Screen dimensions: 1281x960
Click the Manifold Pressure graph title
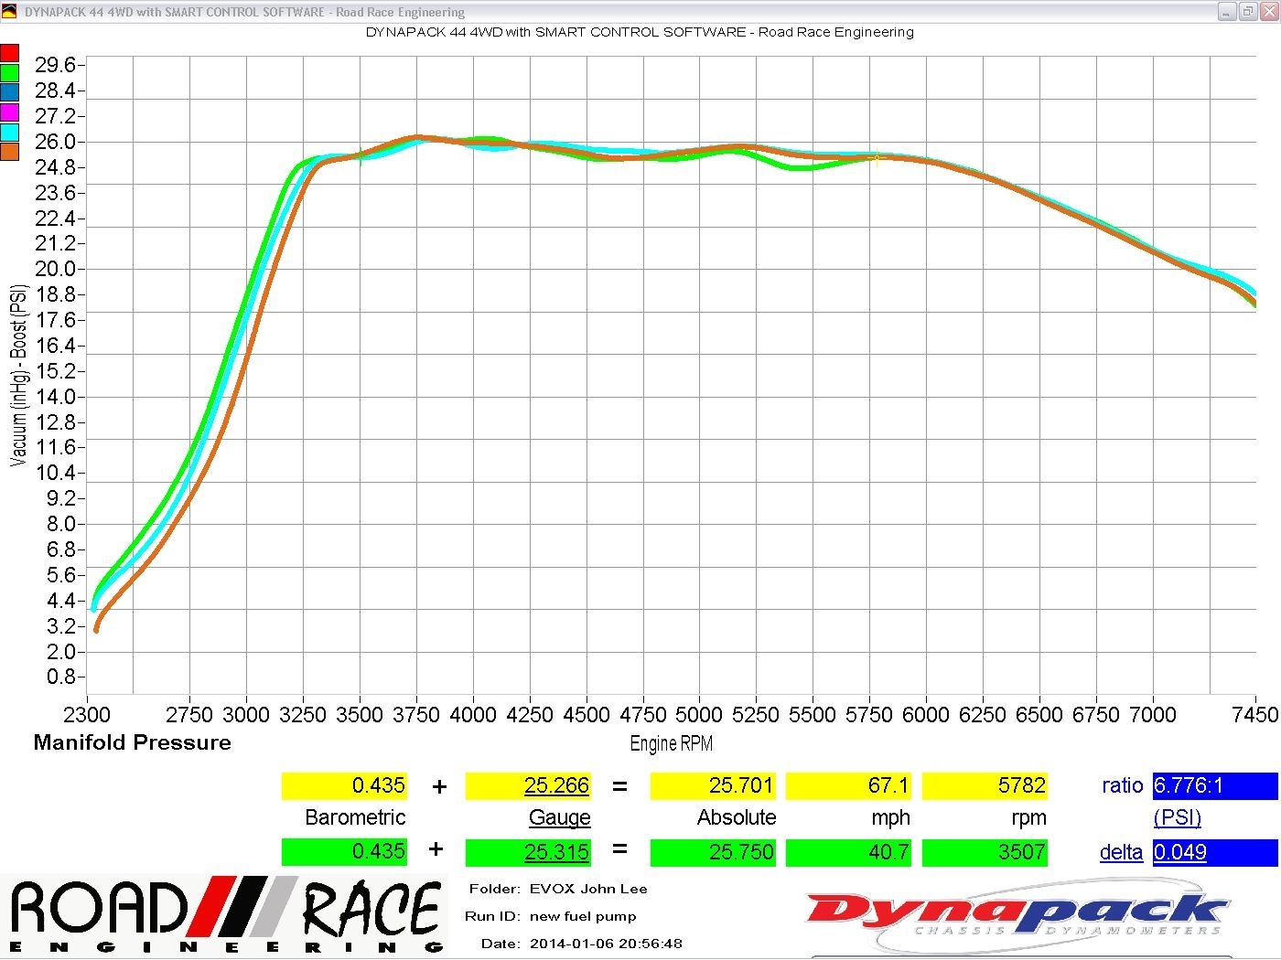coord(133,742)
